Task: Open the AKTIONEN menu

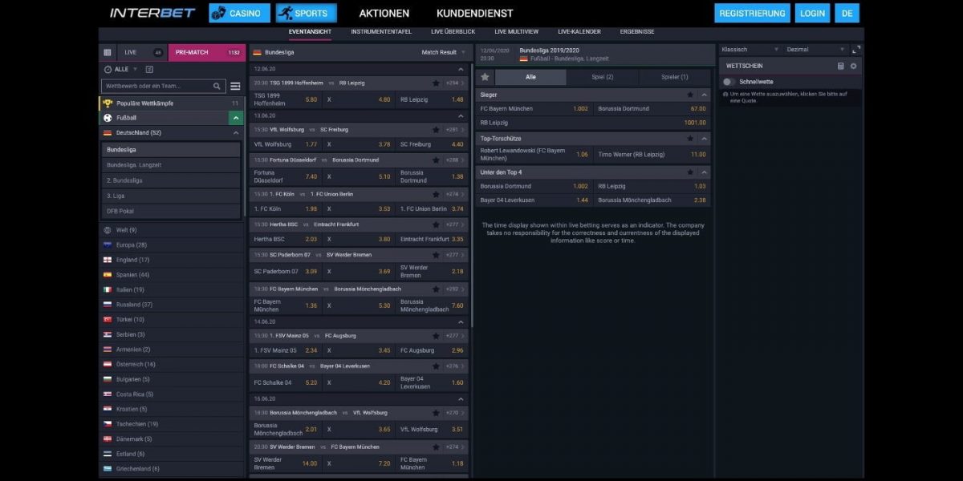Action: click(x=384, y=14)
